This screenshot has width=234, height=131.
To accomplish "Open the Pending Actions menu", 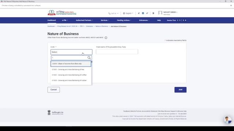I will (x=124, y=20).
